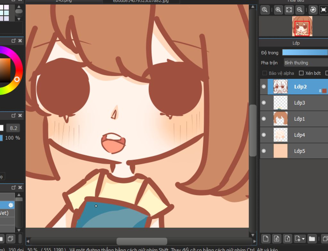Click the canvas vertical scrollbar thumb
Viewport: 328px width, 251px height.
tap(253, 130)
